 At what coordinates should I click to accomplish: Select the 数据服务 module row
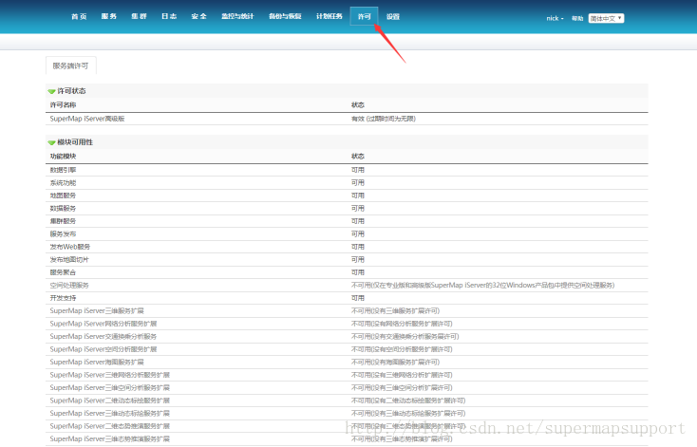click(347, 209)
